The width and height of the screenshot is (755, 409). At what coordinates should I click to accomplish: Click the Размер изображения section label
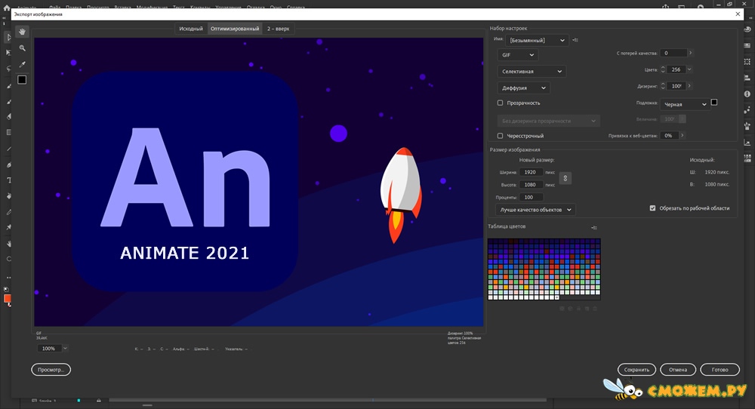click(515, 149)
